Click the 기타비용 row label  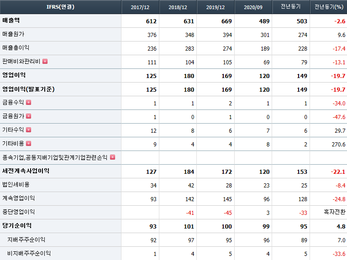13,144
